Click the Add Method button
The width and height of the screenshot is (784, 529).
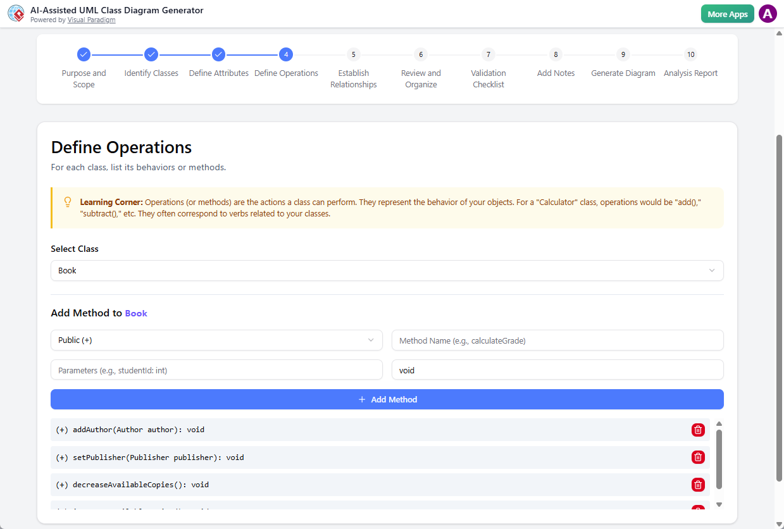[x=387, y=399]
